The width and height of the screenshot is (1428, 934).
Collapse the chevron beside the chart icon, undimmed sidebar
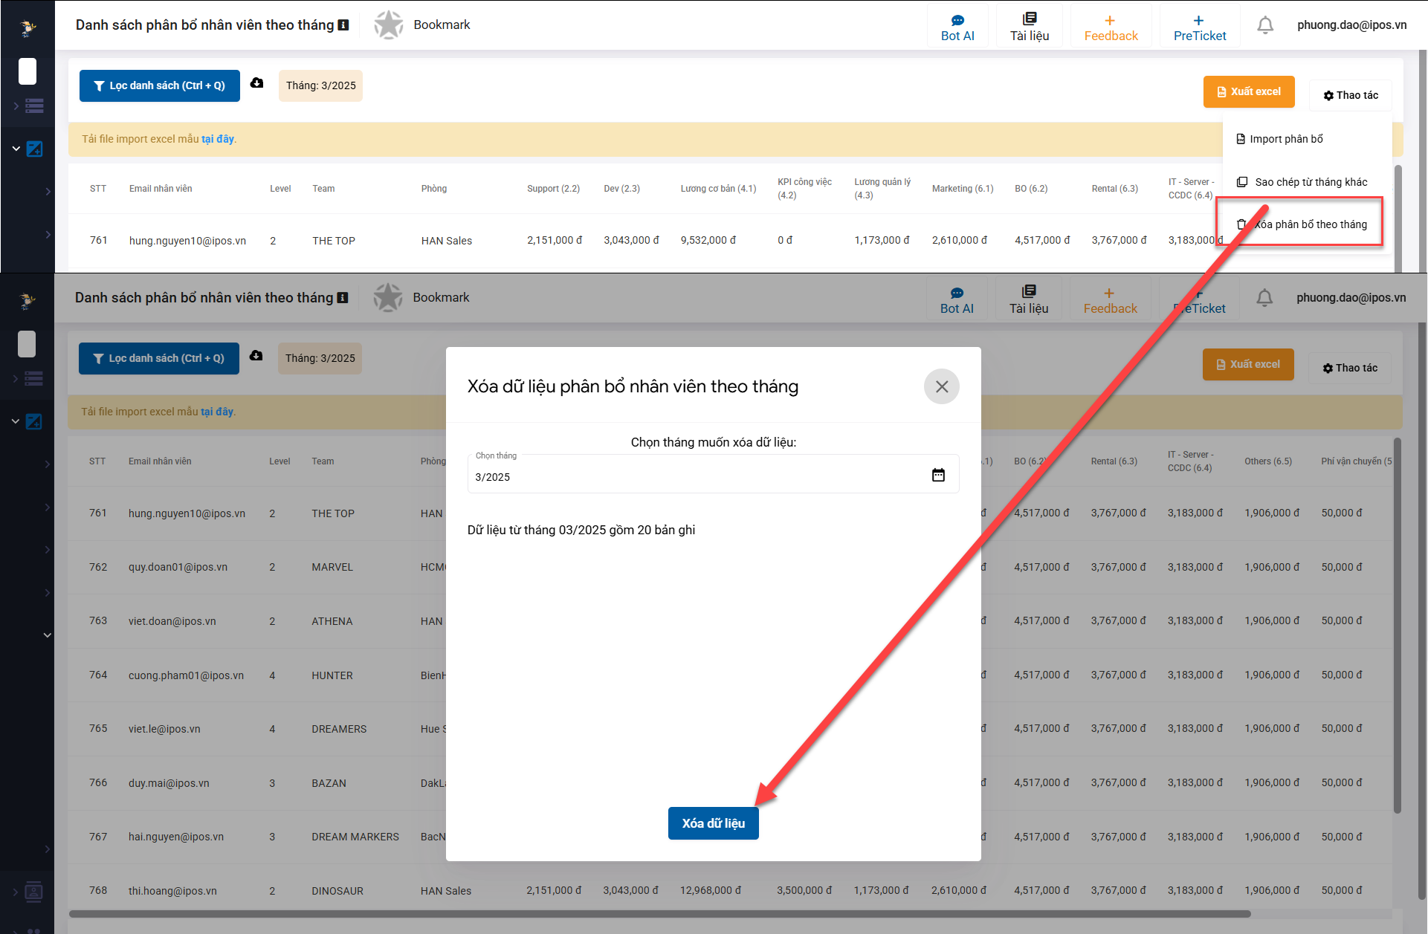coord(16,149)
